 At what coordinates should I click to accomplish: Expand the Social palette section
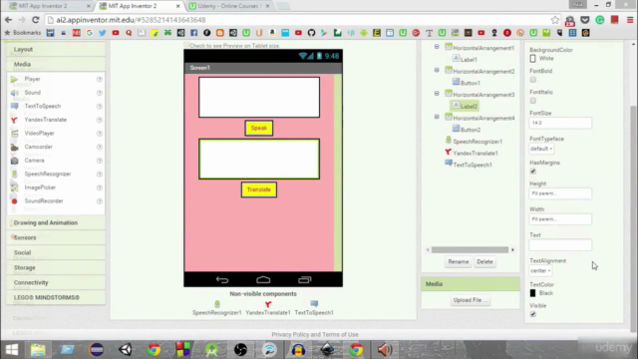(x=56, y=252)
